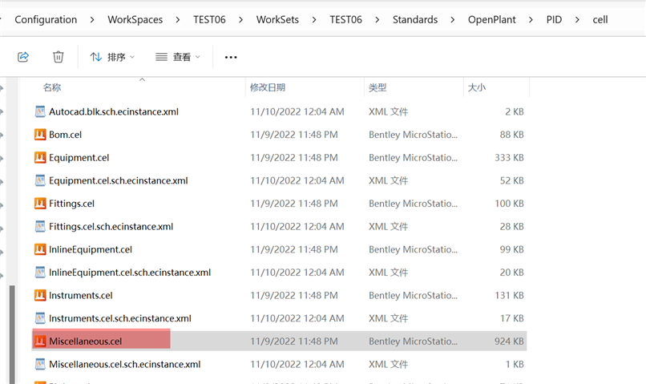Image resolution: width=646 pixels, height=384 pixels.
Task: Select file name Bom.cel
Action: (65, 135)
